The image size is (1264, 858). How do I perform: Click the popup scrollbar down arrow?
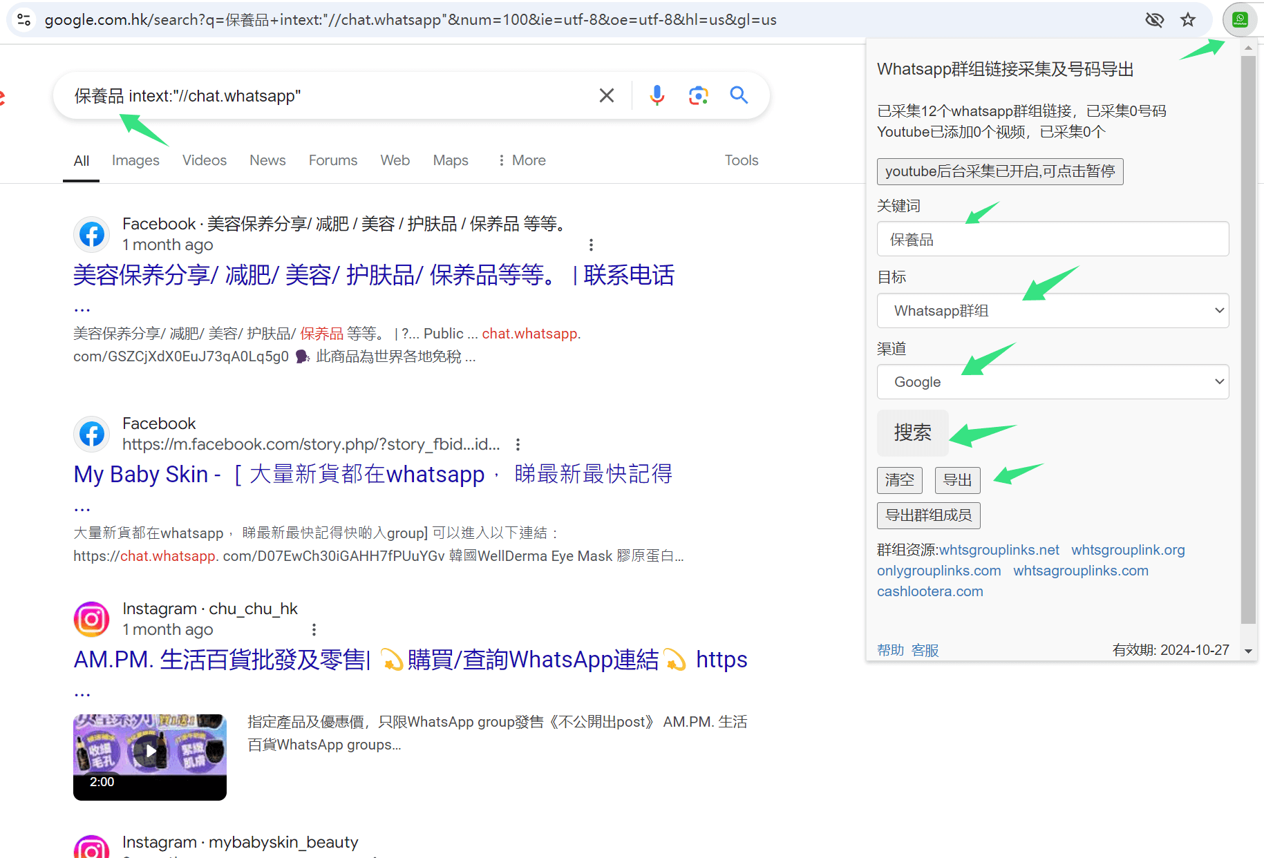click(1248, 651)
